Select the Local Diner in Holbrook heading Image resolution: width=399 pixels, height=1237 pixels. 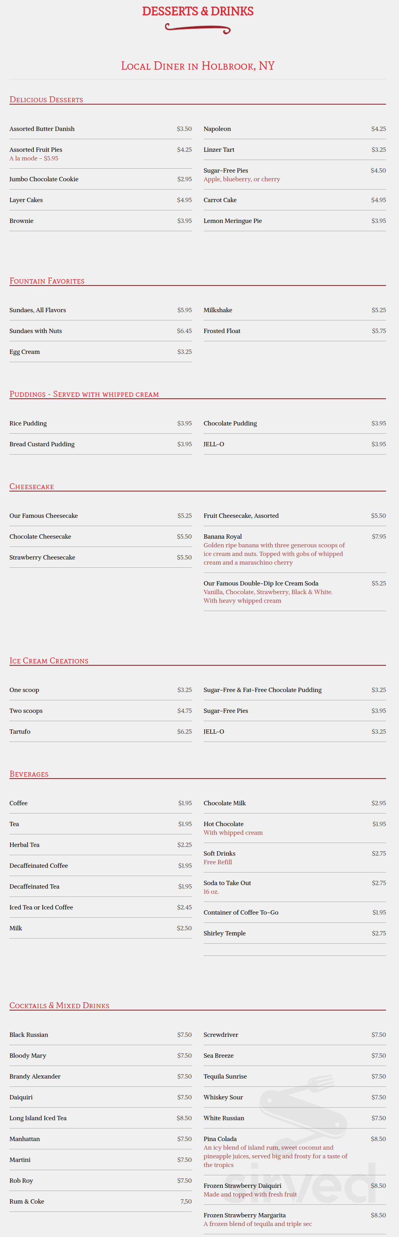click(197, 66)
